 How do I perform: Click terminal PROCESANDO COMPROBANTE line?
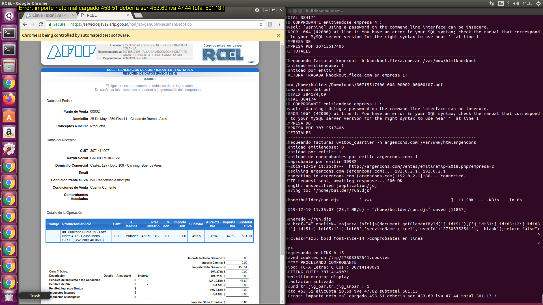322,262
